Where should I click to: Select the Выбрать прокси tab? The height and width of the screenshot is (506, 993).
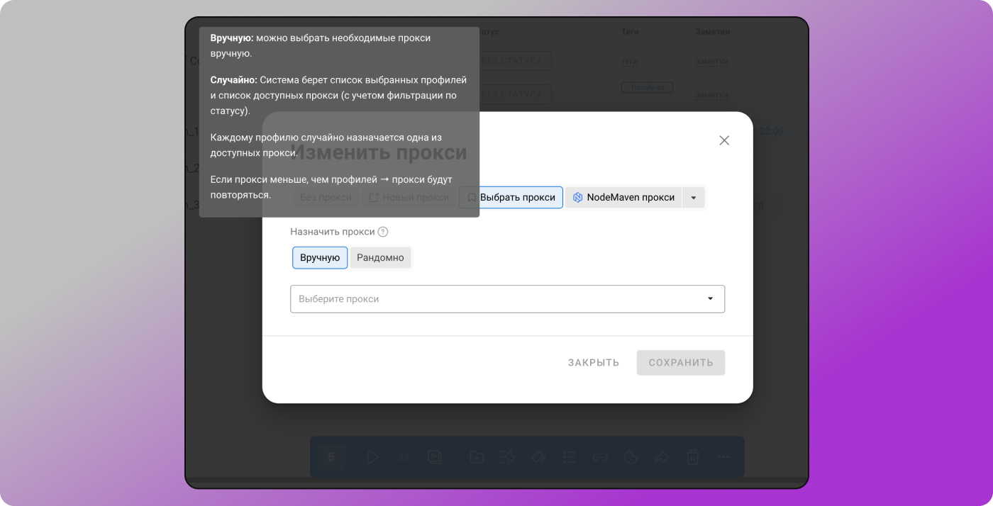pyautogui.click(x=511, y=198)
